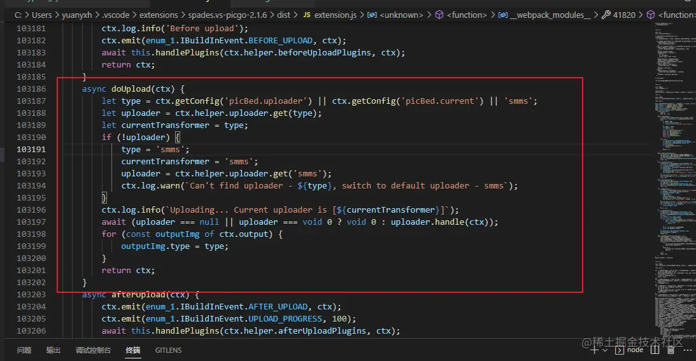The width and height of the screenshot is (696, 361).
Task: Switch to the 输出 panel tab
Action: 53,350
